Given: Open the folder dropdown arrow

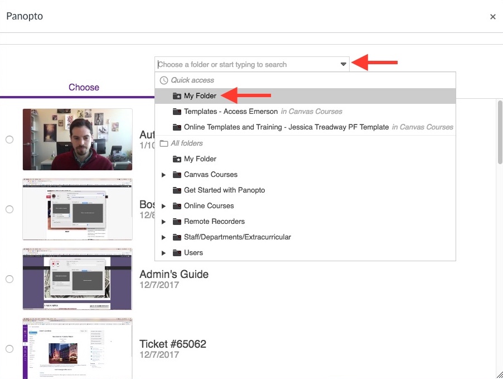Looking at the screenshot, I should tap(344, 64).
